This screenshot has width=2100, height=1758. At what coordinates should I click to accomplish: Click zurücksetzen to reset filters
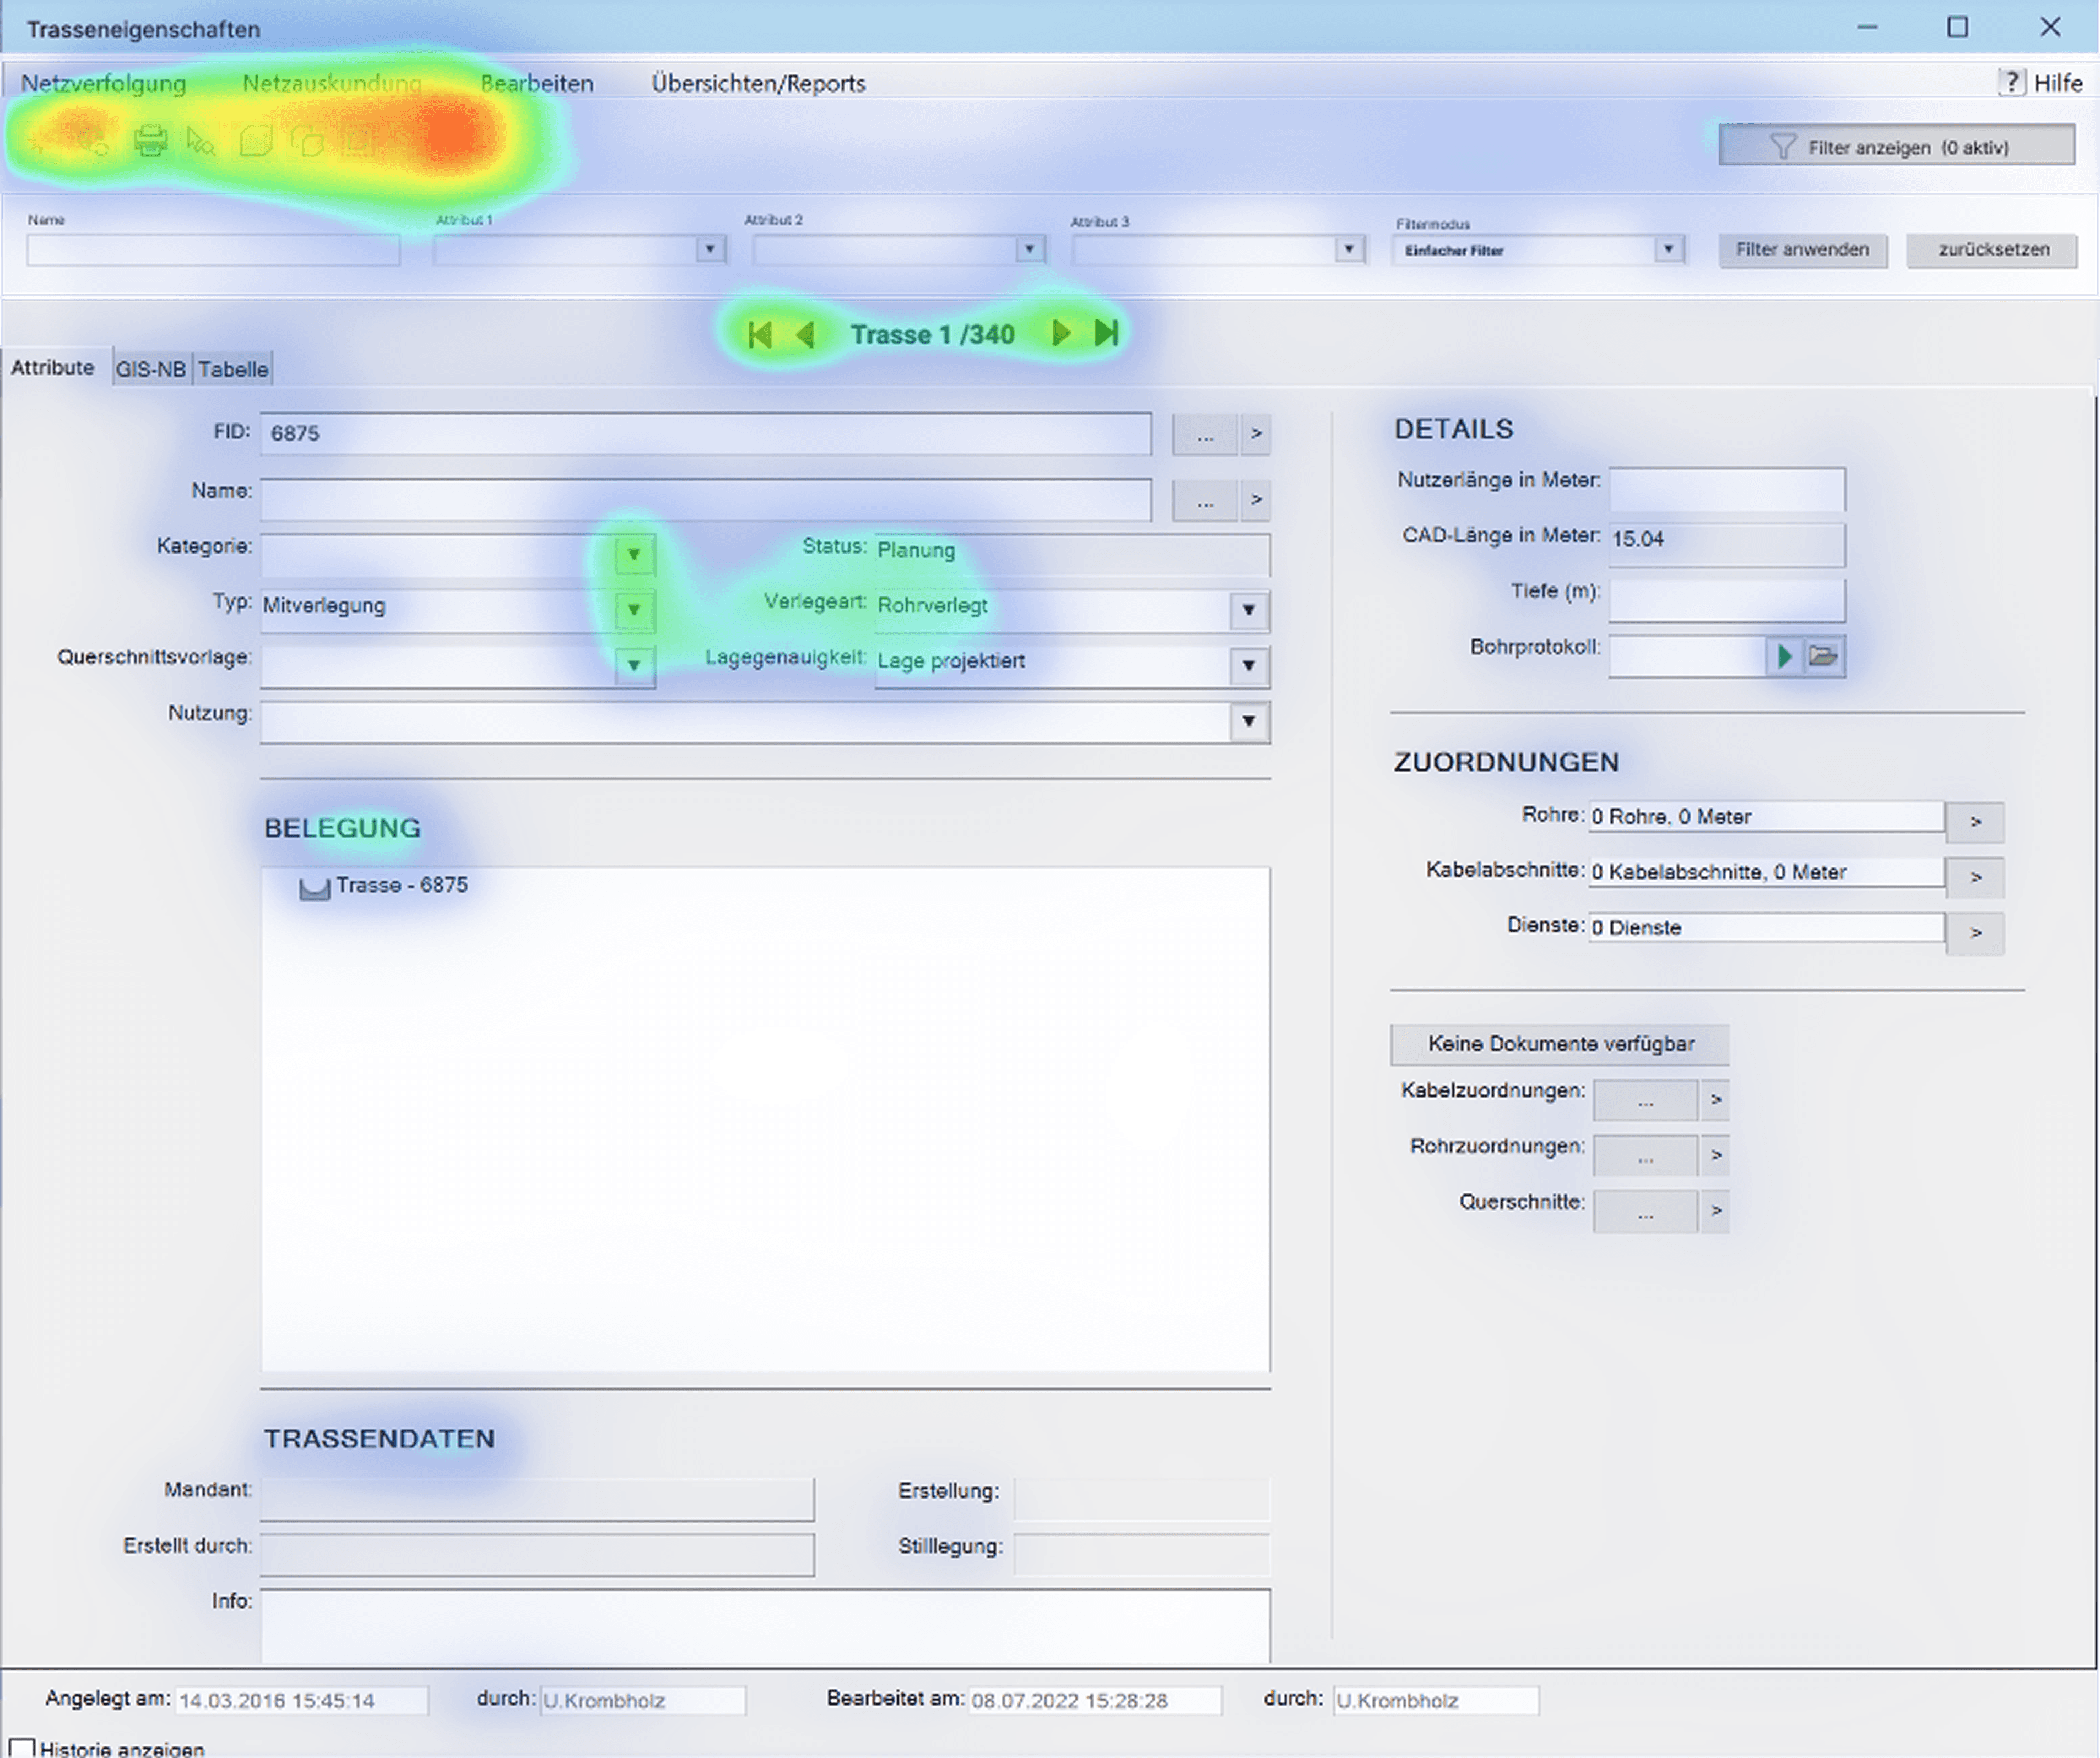[x=1991, y=250]
